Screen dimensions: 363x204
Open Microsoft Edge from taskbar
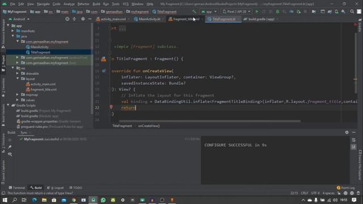(35, 200)
